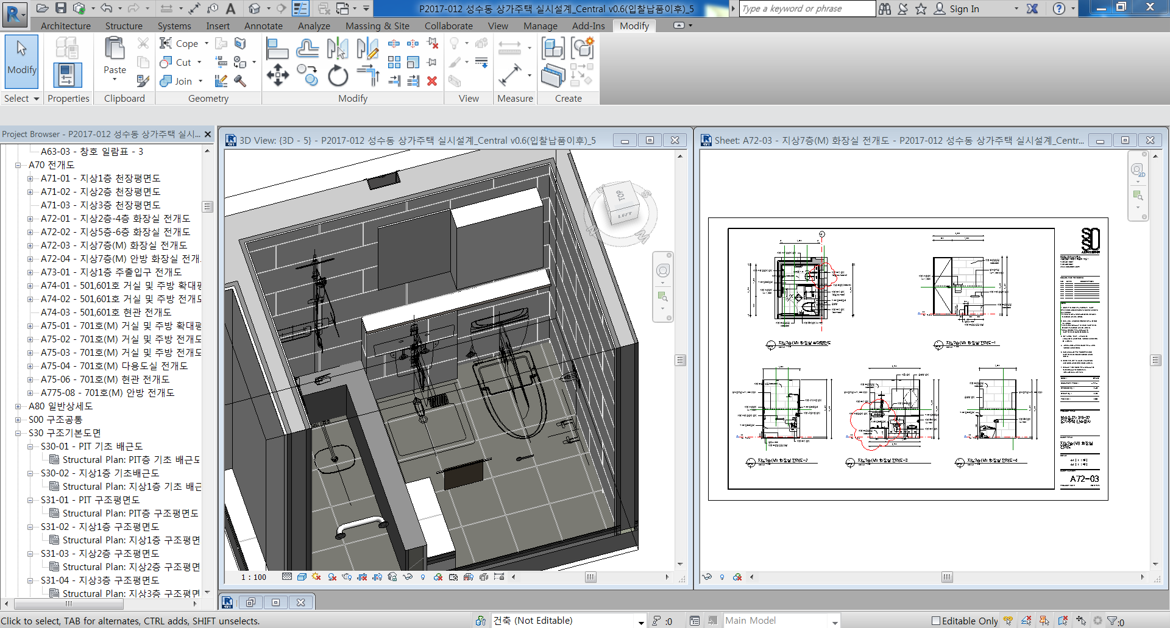Toggle Reveal Hidden Elements light bulb
This screenshot has width=1170, height=628.
(x=423, y=577)
